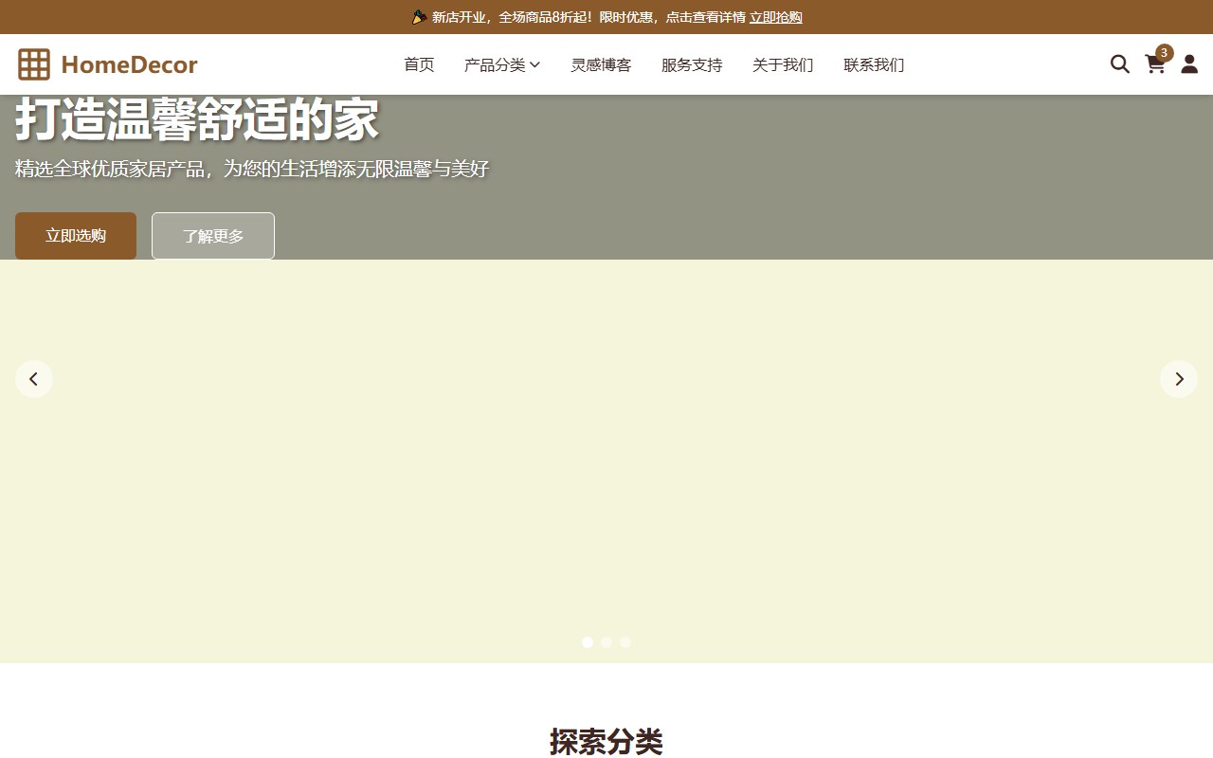The image size is (1213, 758).
Task: Click the cart badge showing 3
Action: pos(1164,53)
